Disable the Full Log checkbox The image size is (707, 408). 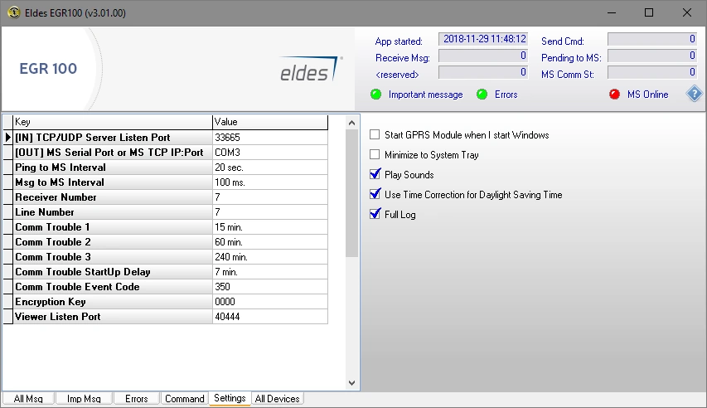375,214
